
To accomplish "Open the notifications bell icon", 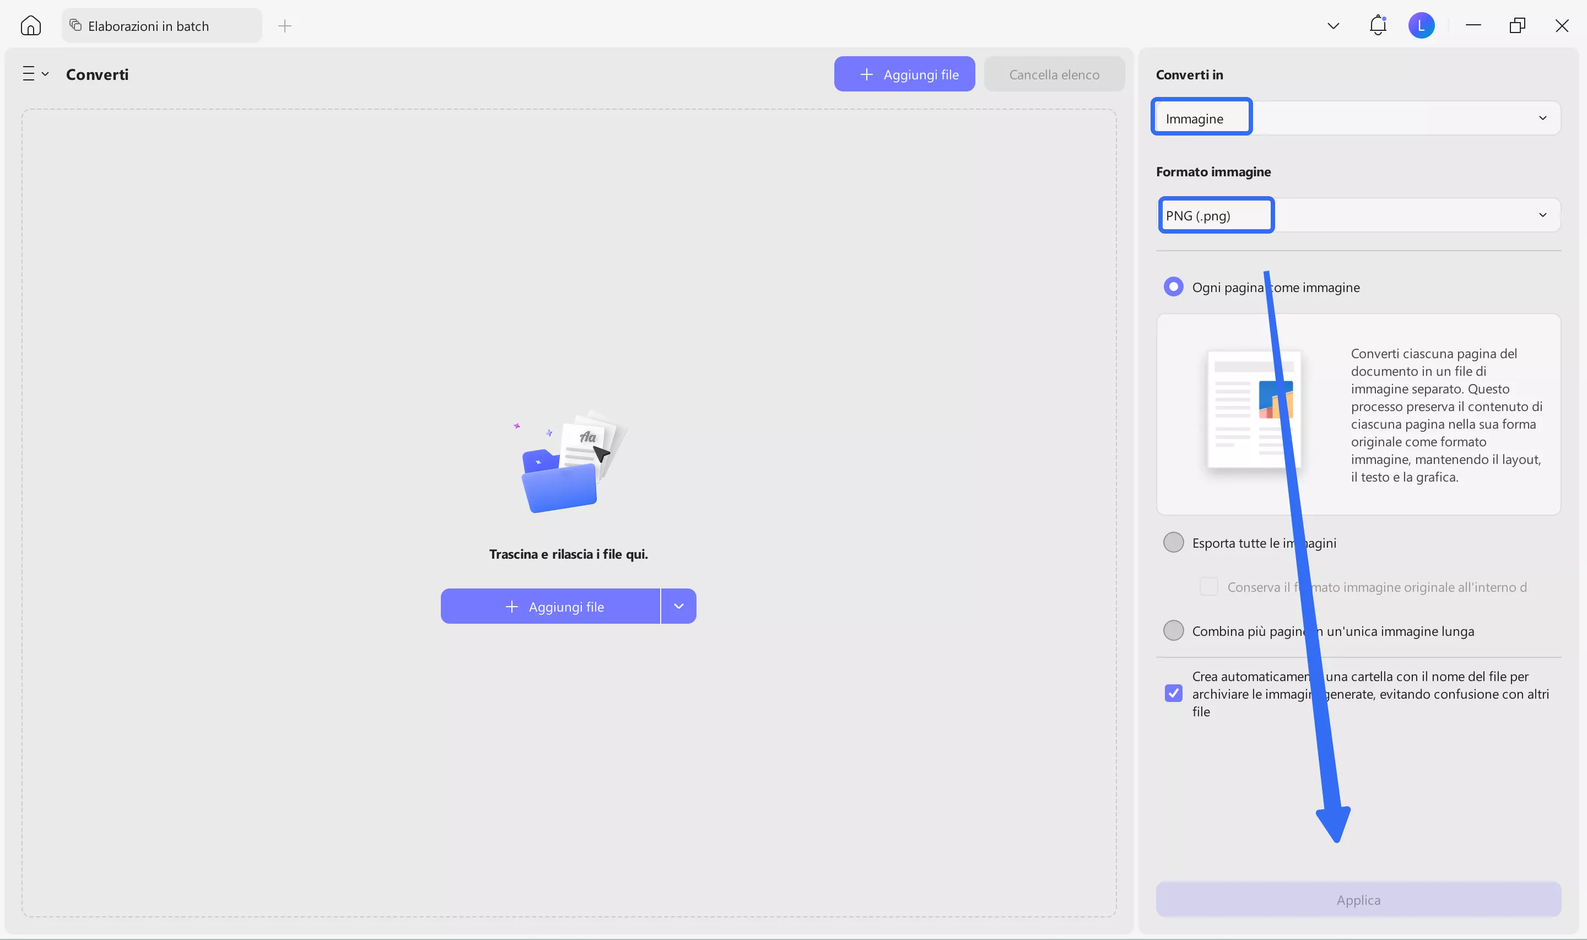I will 1378,26.
